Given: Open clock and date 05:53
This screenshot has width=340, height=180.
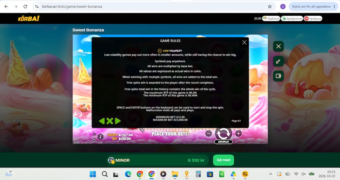Looking at the screenshot, I should [x=327, y=174].
